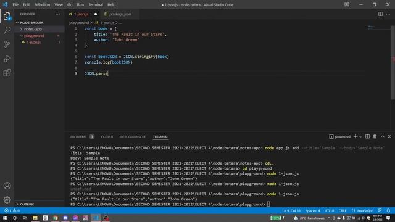Open the Run menu
This screenshot has height=222, width=395.
point(80,4)
